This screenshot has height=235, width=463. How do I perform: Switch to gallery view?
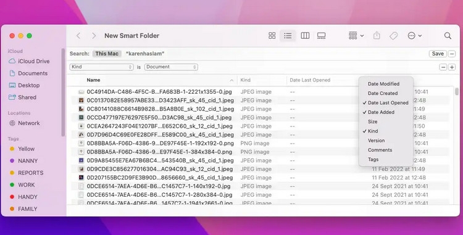(x=321, y=36)
